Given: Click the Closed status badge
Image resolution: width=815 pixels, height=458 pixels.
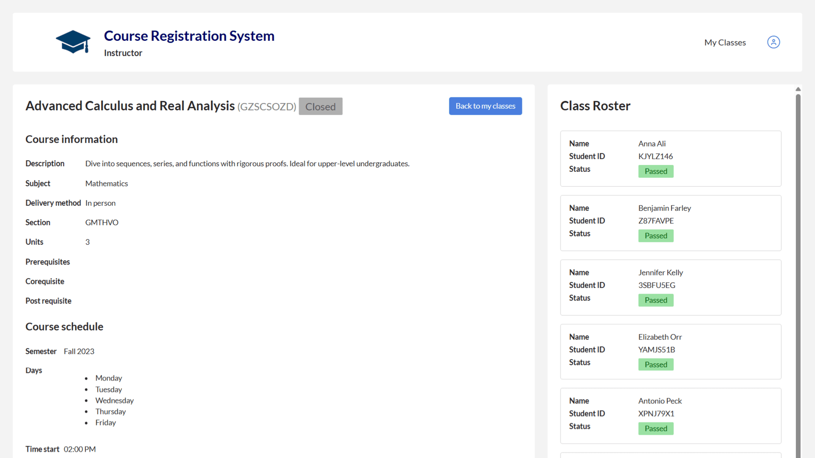Looking at the screenshot, I should pyautogui.click(x=320, y=106).
